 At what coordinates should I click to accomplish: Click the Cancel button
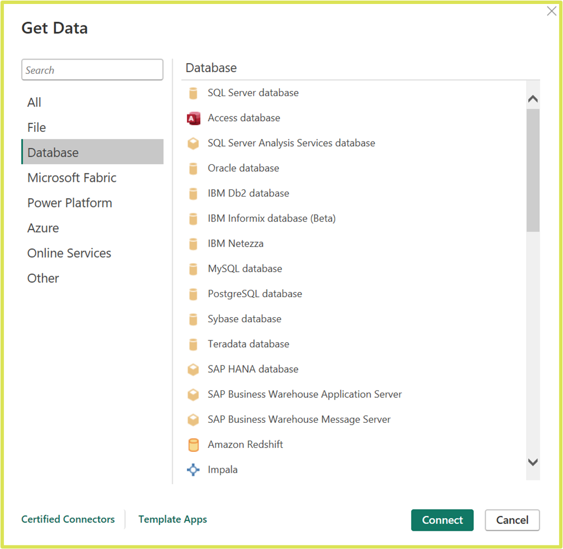(512, 520)
